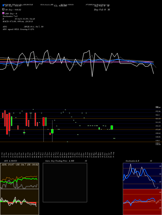Image resolution: width=162 pixels, height=215 pixels.
Task: Click the 'CL: 830.00' closing price text
Action: 60,6
